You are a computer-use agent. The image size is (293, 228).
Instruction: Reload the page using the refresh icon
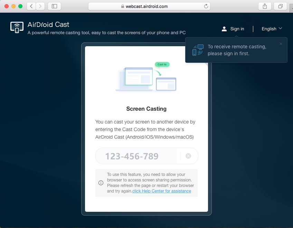click(x=207, y=6)
